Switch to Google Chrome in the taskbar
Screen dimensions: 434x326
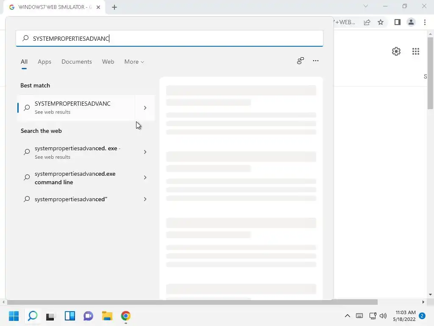click(x=125, y=316)
